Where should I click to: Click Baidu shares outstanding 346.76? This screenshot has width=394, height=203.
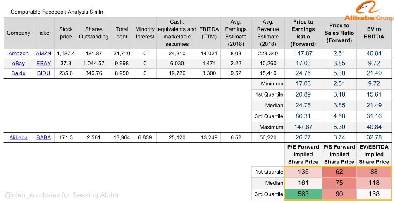(x=94, y=73)
